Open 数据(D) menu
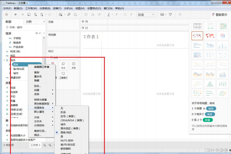Image resolution: width=231 pixels, height=154 pixels. [18, 8]
